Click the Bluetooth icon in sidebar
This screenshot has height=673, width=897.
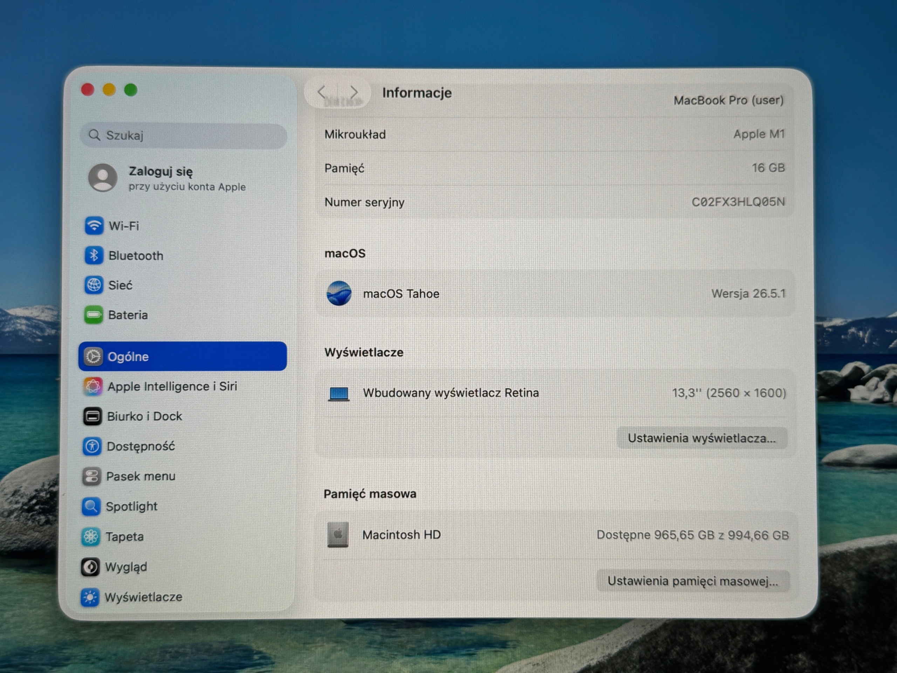[94, 256]
